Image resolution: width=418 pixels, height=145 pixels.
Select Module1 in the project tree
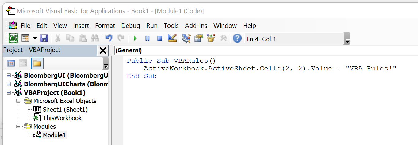click(x=54, y=135)
